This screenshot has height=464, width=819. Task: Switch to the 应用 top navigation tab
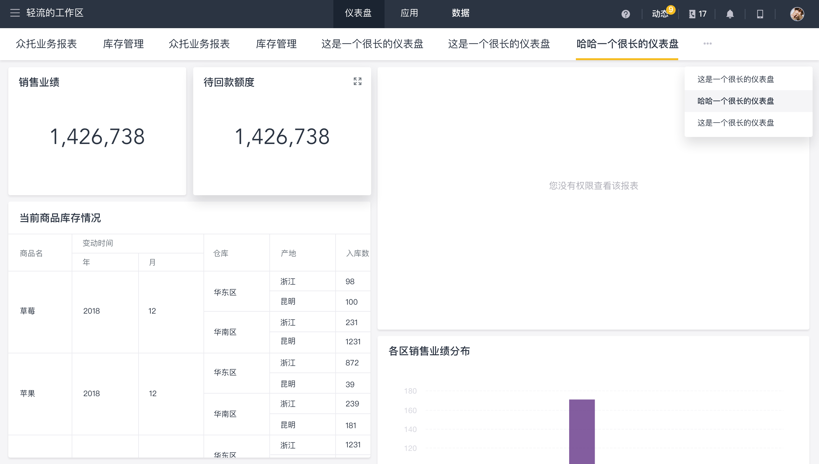pyautogui.click(x=409, y=13)
